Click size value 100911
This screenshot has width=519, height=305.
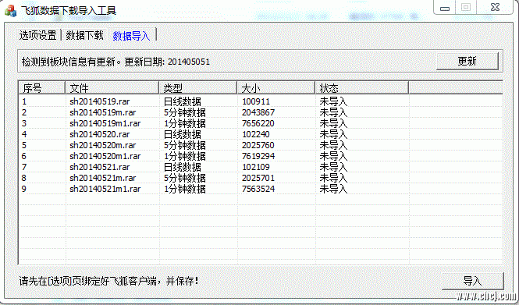[x=256, y=101]
